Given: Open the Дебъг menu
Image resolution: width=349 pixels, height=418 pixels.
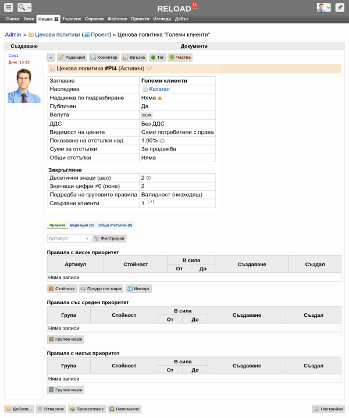Looking at the screenshot, I should point(181,19).
